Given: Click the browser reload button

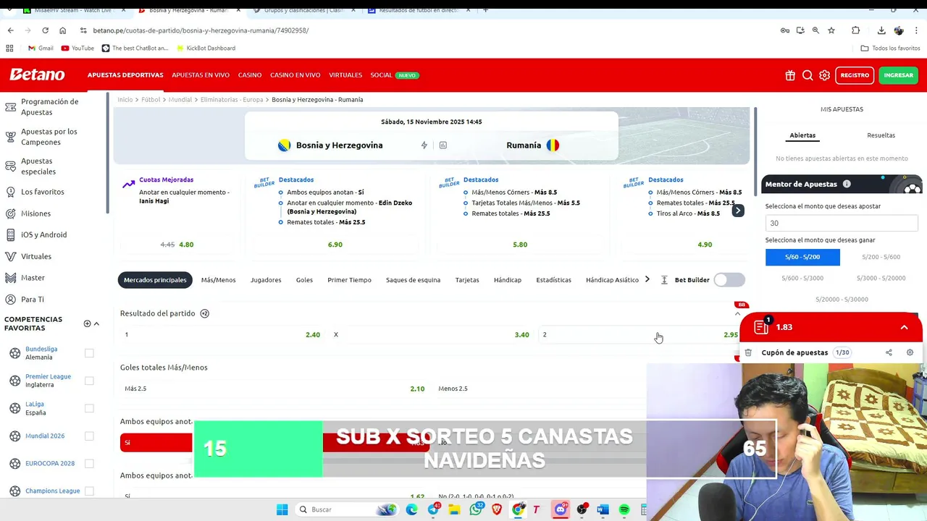Looking at the screenshot, I should click(x=45, y=30).
